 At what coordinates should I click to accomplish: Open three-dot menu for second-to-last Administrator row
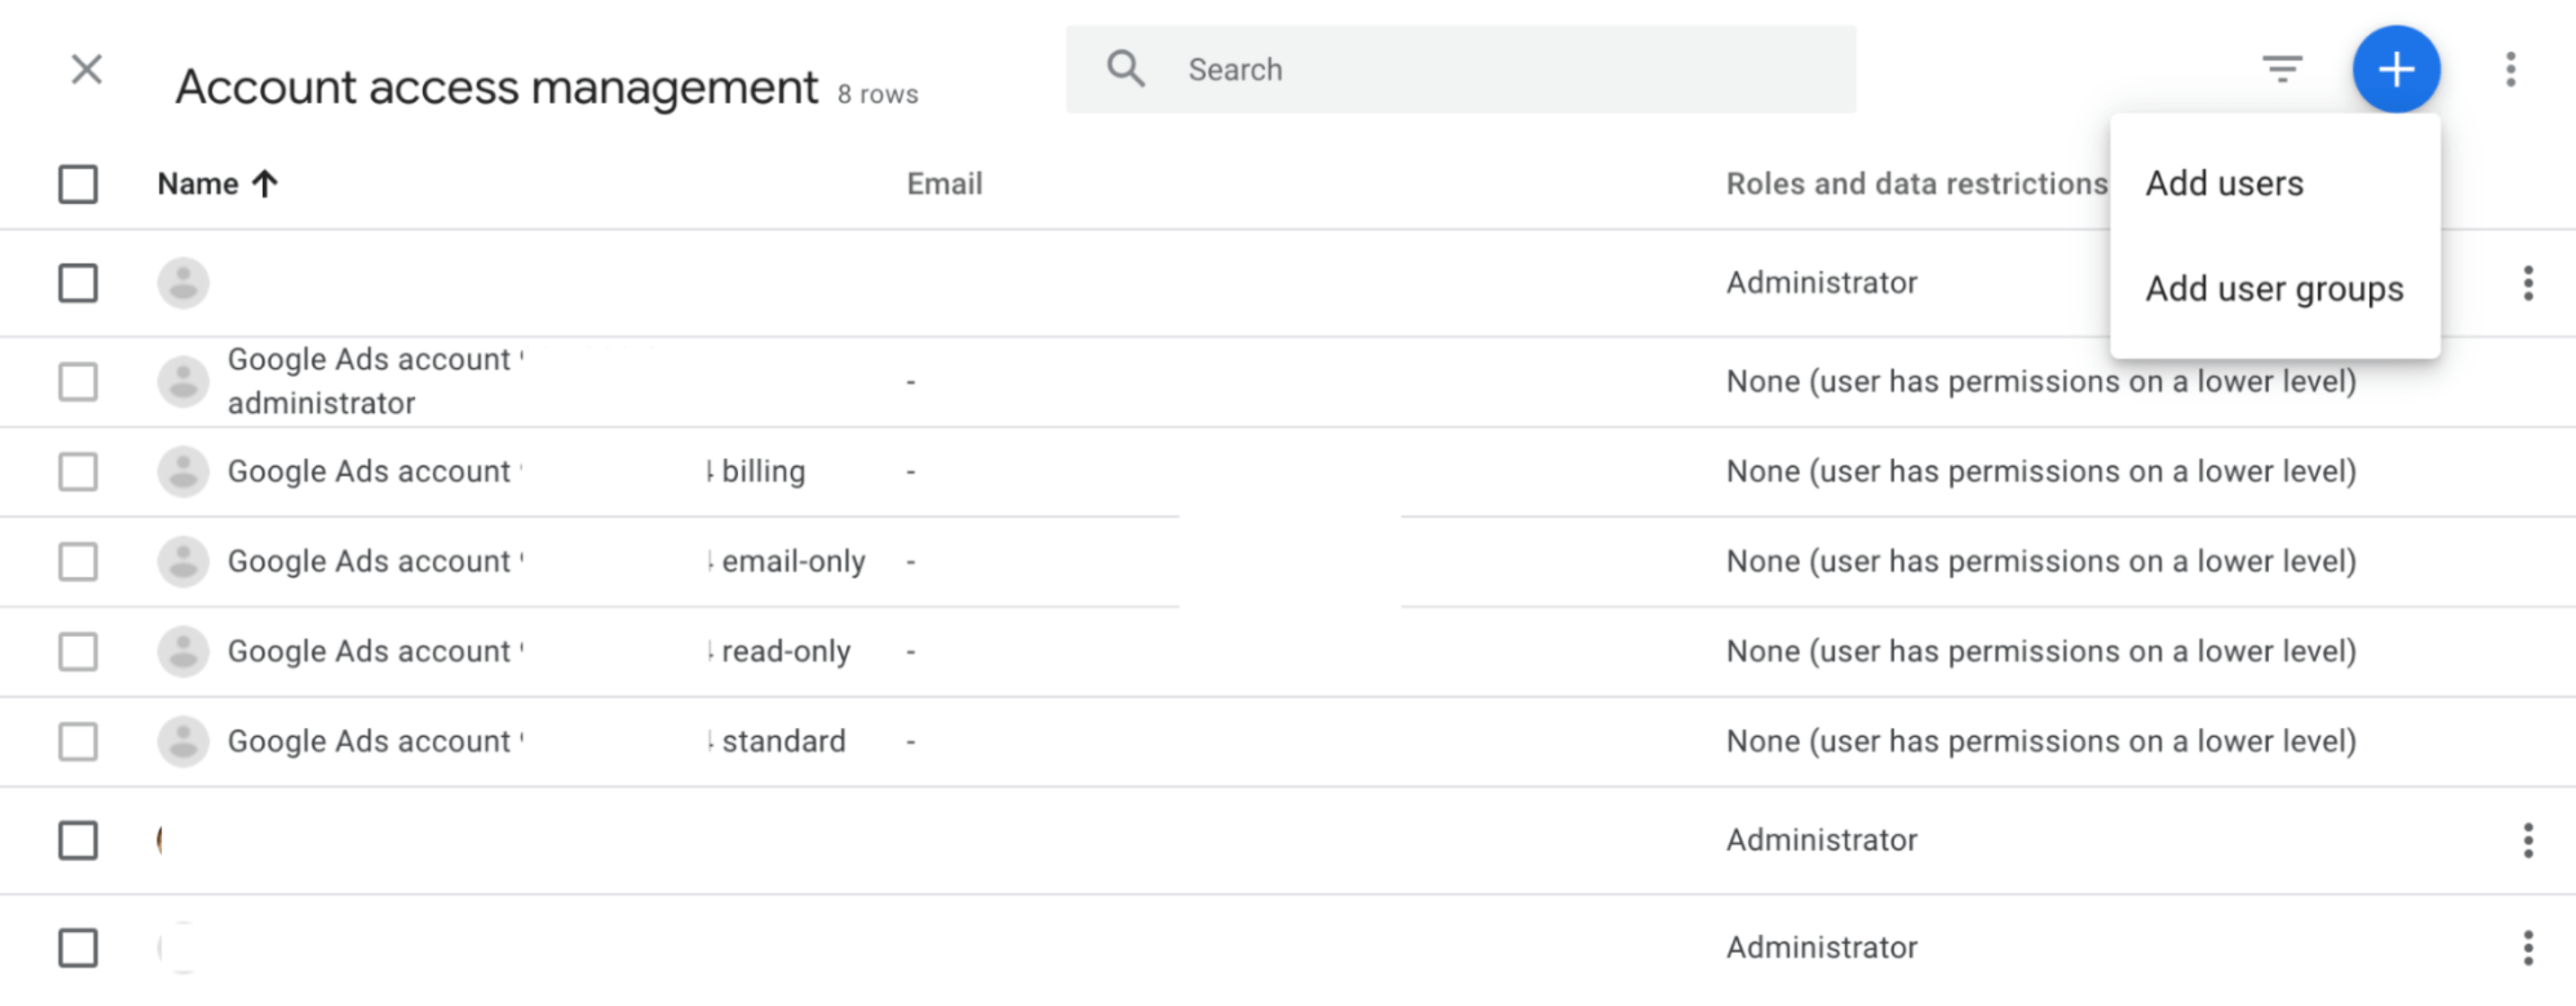tap(2527, 841)
